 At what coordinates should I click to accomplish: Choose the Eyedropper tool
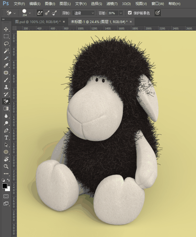pos(6,65)
